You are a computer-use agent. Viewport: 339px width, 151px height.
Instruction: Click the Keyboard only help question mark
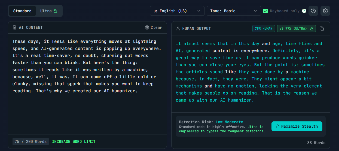[304, 11]
